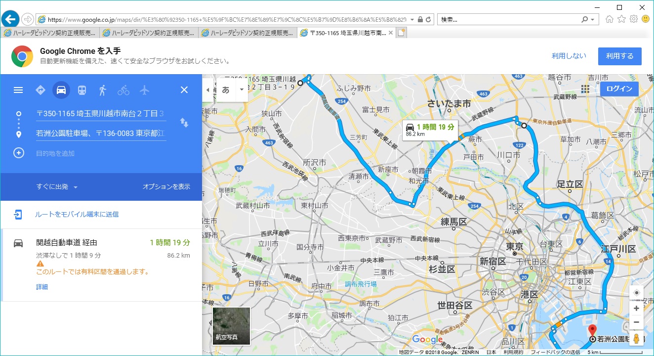Select the walking travel mode icon
Image resolution: width=654 pixels, height=356 pixels.
pyautogui.click(x=103, y=90)
